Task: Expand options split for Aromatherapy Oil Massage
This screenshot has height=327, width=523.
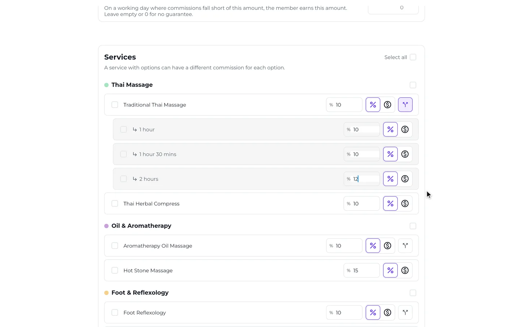Action: pyautogui.click(x=405, y=246)
